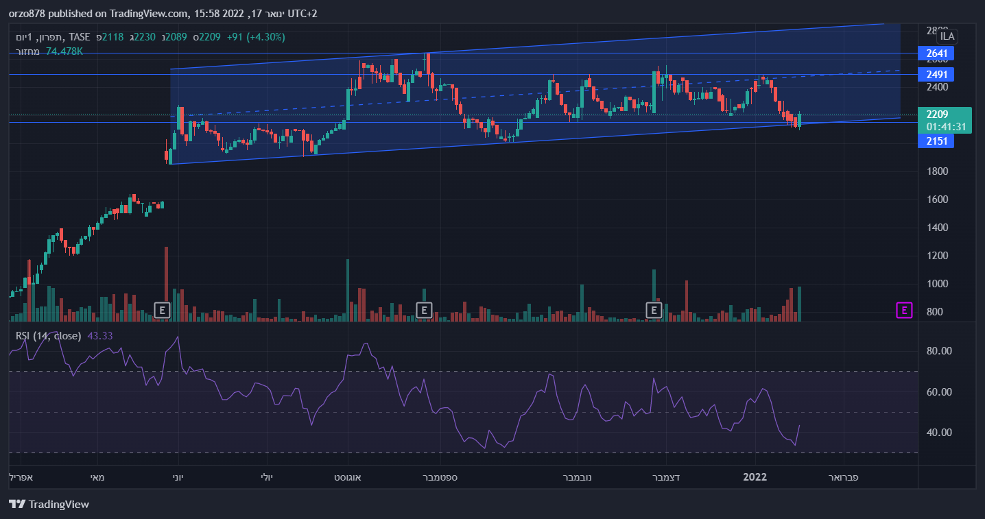Click the +91 (+4.30%) price change value
This screenshot has width=985, height=519.
click(x=255, y=36)
